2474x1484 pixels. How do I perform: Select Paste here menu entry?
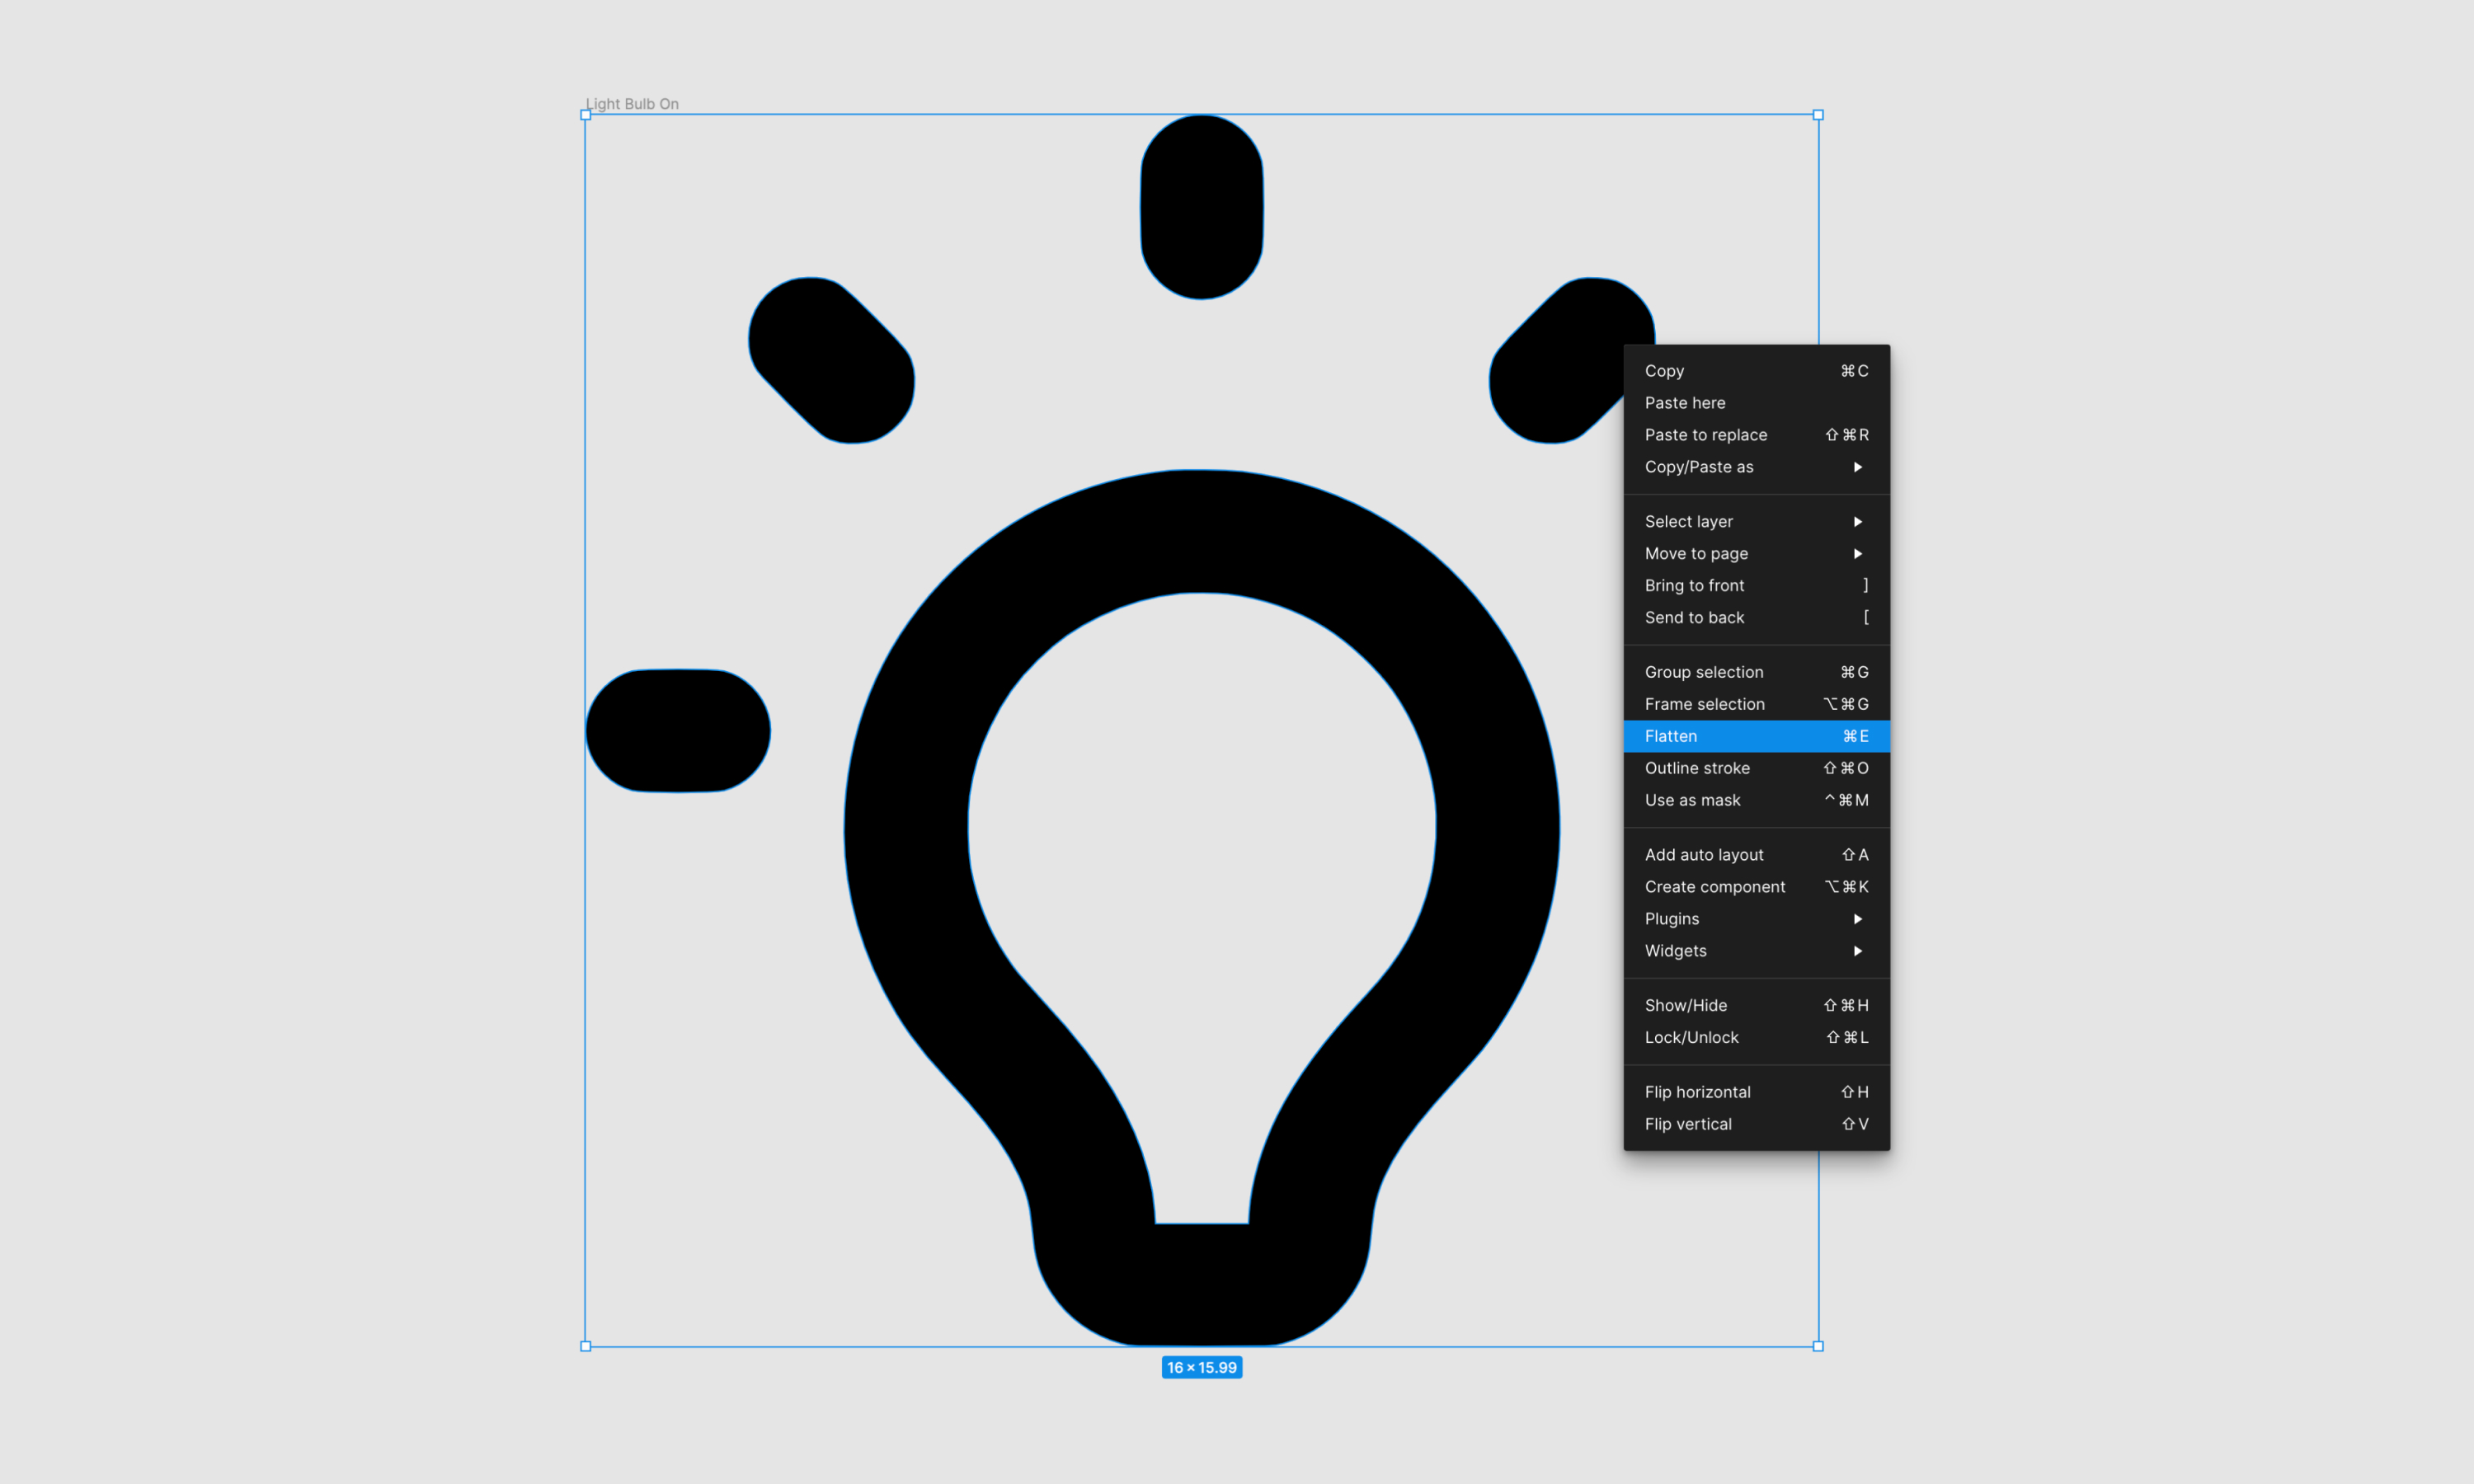(x=1756, y=403)
